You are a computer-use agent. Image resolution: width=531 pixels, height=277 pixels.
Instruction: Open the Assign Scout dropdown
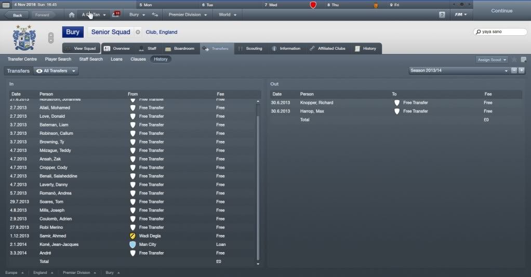[x=492, y=60]
